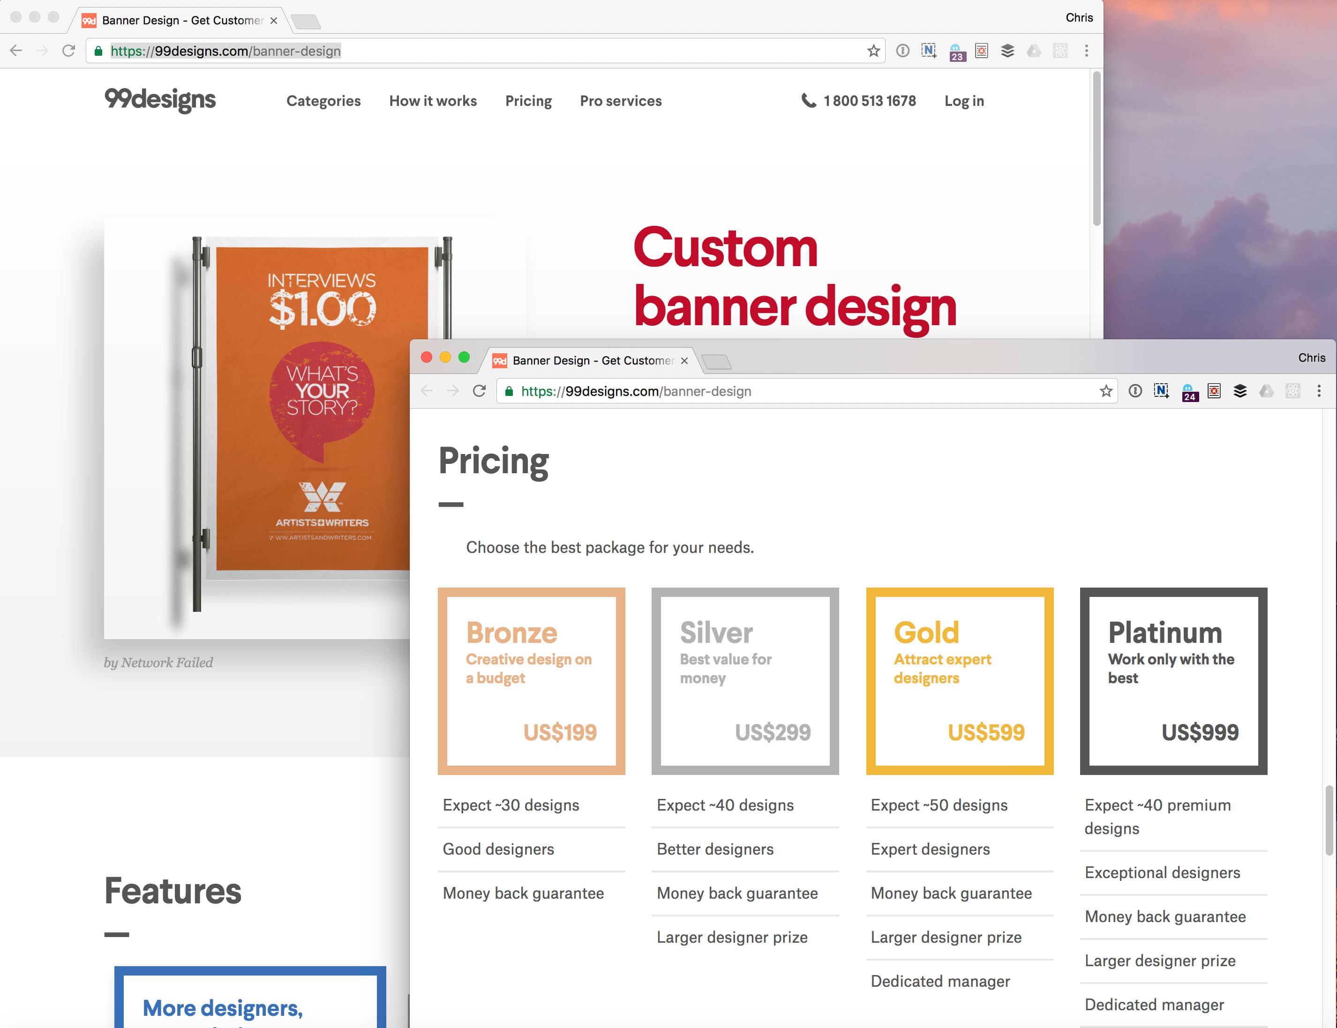Click the phone icon beside 1 800 513 1678
Screen dimensions: 1337x1028
pyautogui.click(x=809, y=100)
